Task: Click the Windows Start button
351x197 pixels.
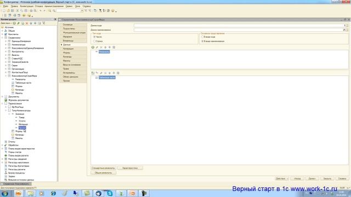Action: point(5,193)
